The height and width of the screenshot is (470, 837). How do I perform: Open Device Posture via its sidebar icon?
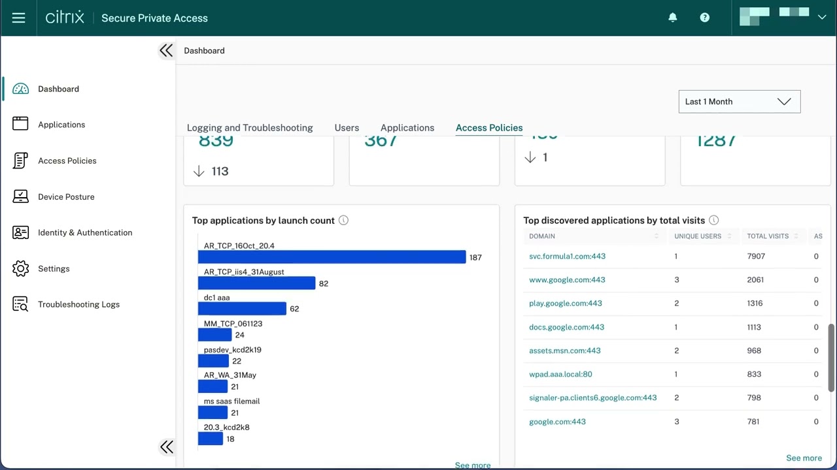tap(20, 196)
